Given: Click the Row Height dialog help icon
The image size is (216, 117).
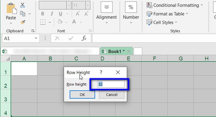Looking at the screenshot, I should click(101, 72).
